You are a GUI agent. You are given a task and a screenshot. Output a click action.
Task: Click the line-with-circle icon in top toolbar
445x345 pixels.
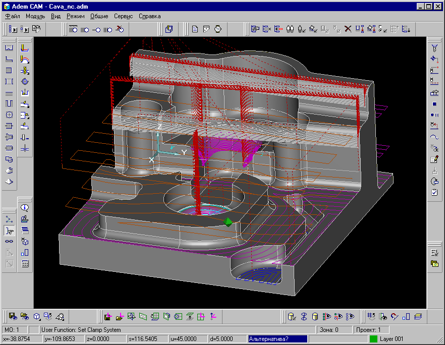[96, 29]
